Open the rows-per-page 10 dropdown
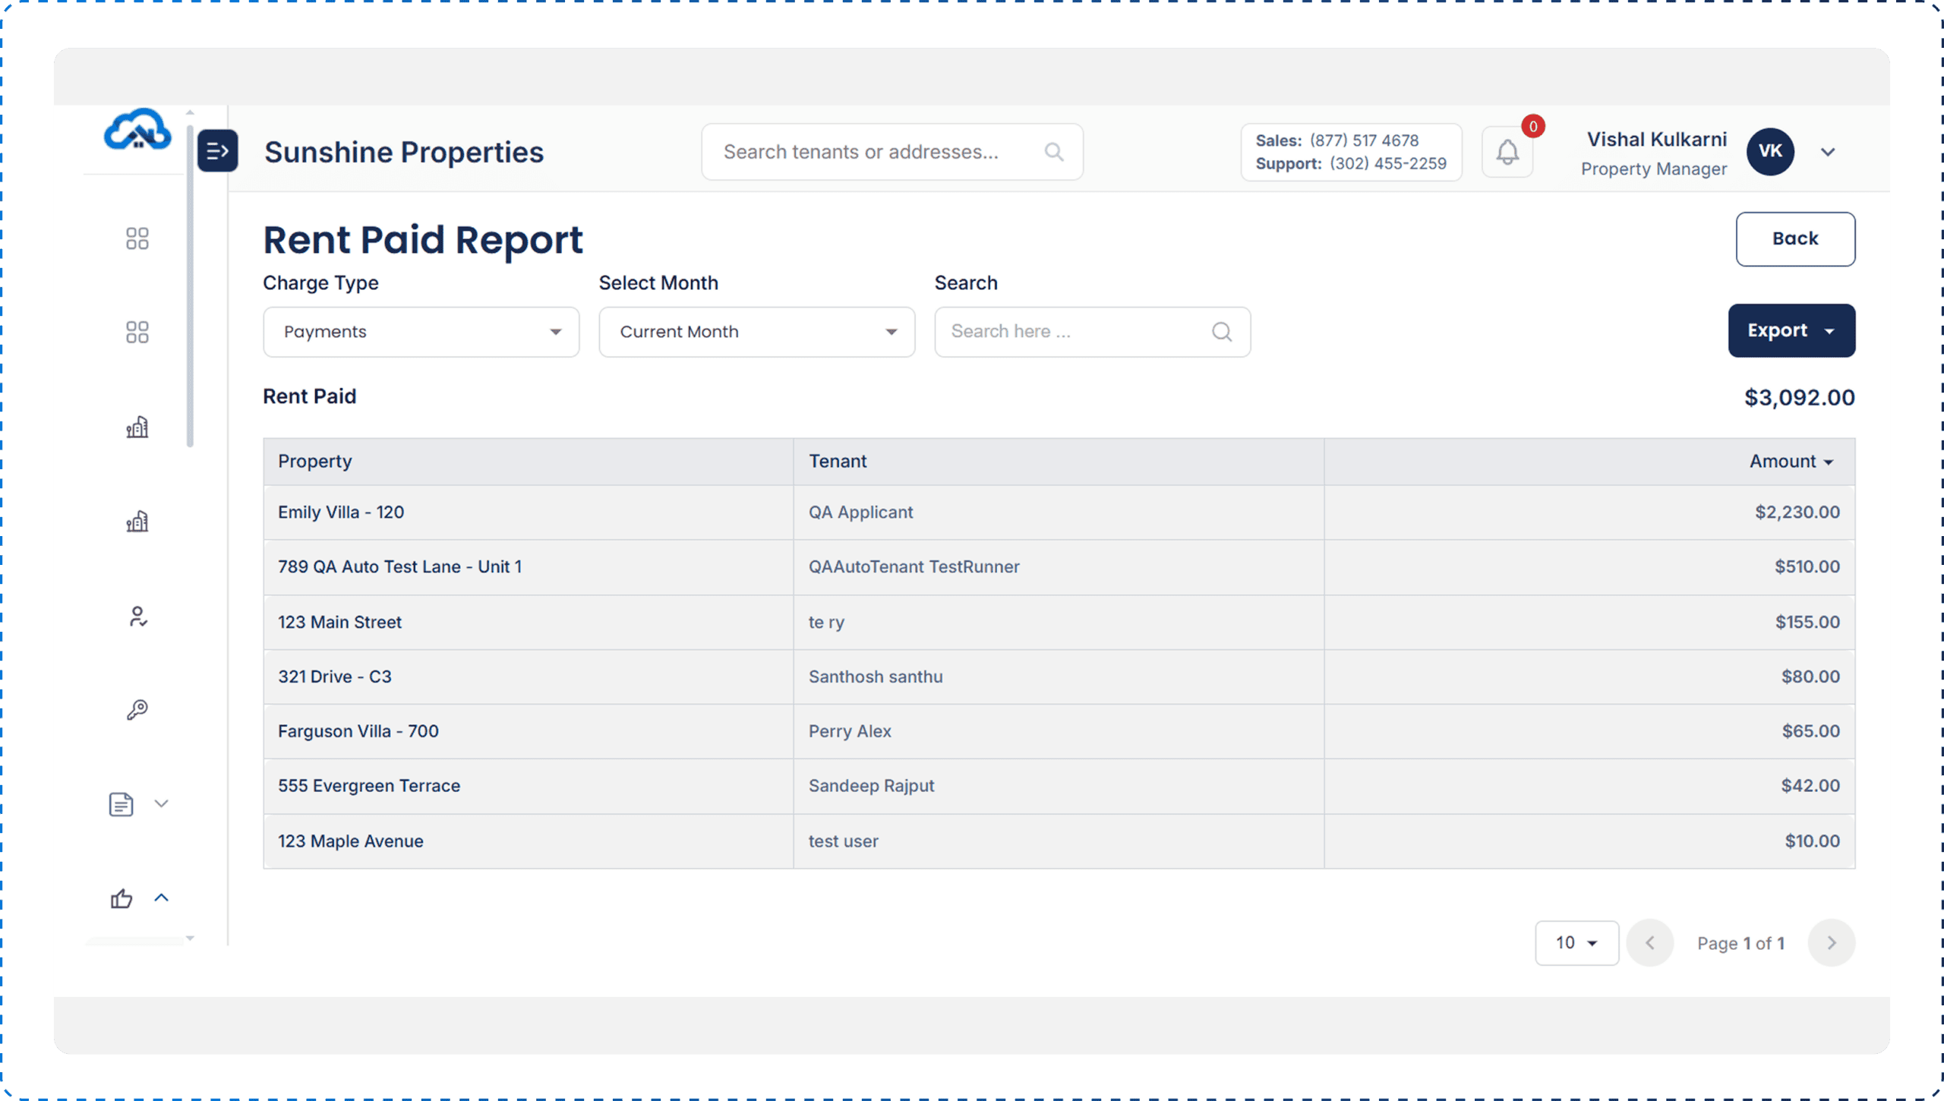This screenshot has height=1101, width=1944. (1576, 943)
